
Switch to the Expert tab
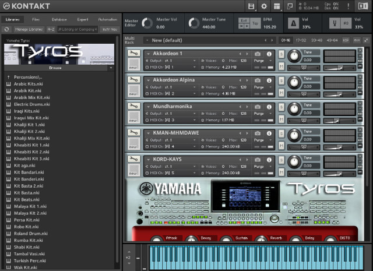click(83, 19)
